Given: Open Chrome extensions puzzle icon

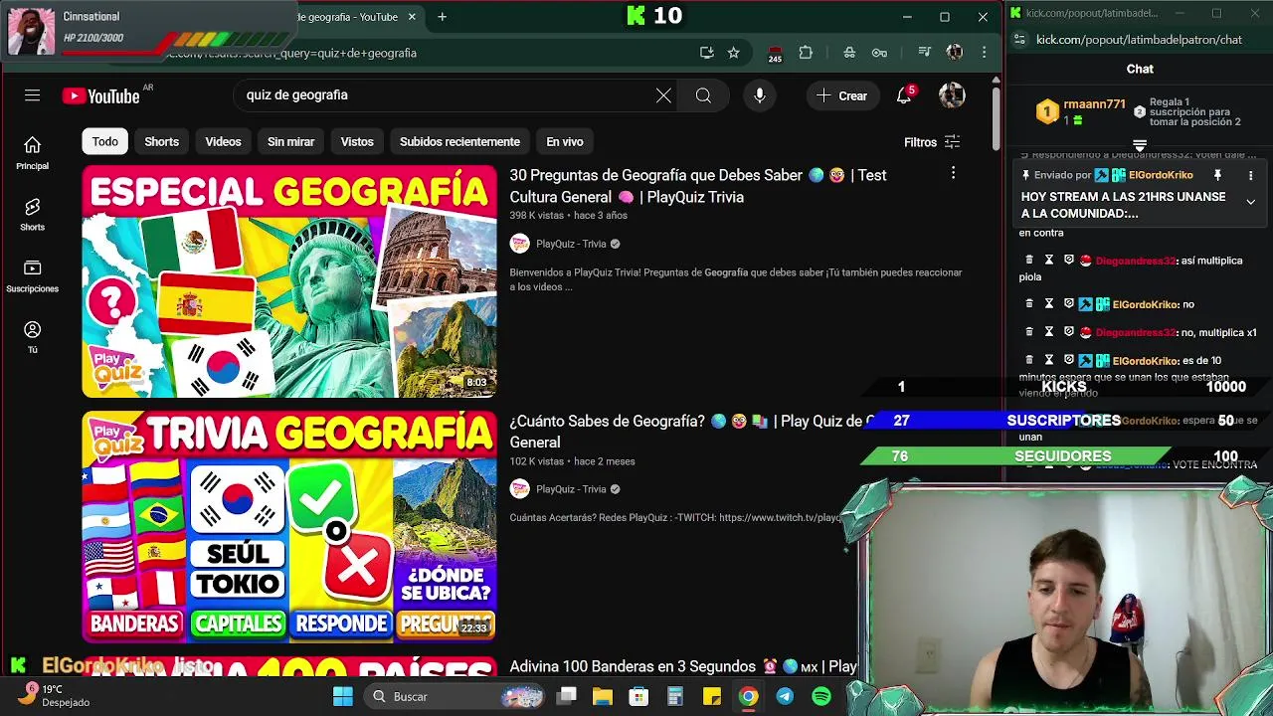Looking at the screenshot, I should [x=806, y=53].
